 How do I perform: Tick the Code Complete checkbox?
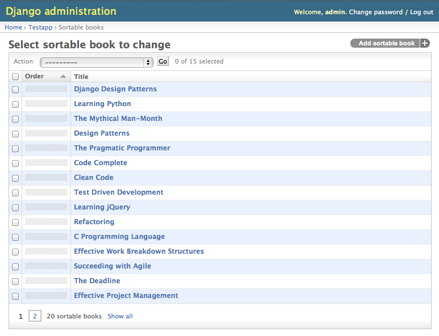click(x=15, y=163)
